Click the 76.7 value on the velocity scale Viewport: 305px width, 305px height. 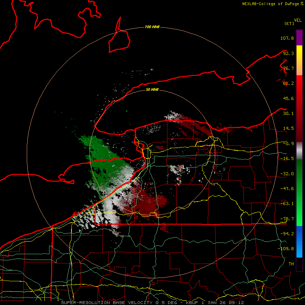[288, 68]
